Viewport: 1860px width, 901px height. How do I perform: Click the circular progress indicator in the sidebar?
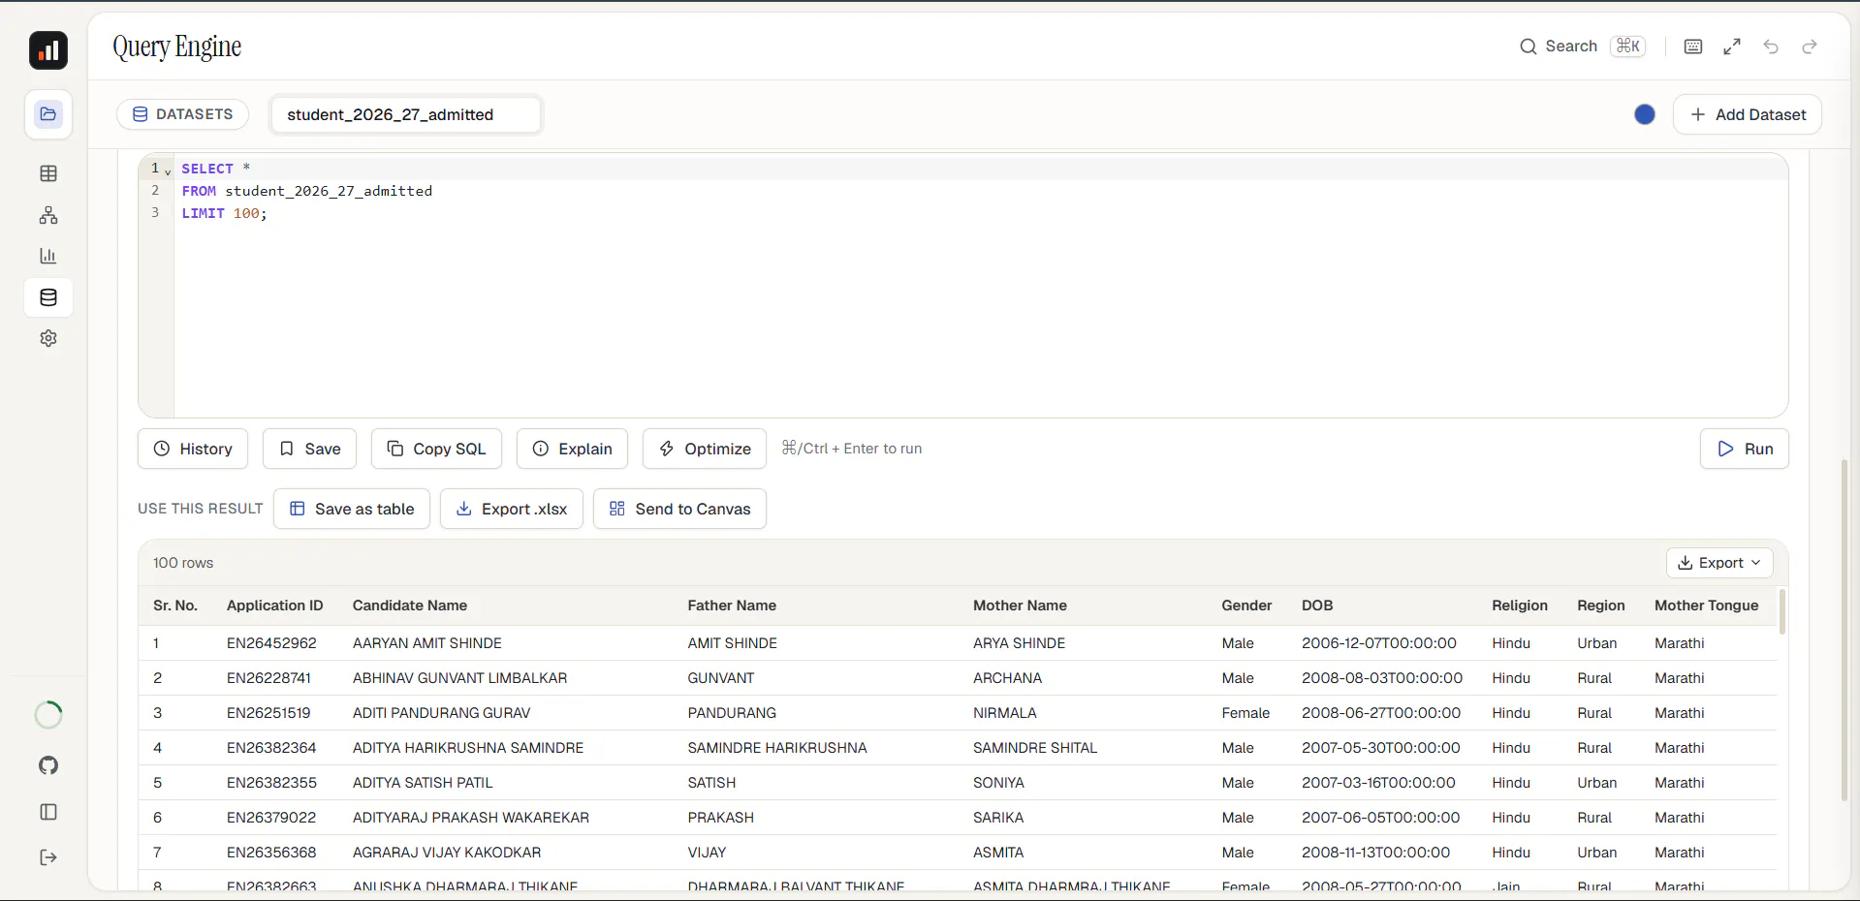[x=48, y=715]
